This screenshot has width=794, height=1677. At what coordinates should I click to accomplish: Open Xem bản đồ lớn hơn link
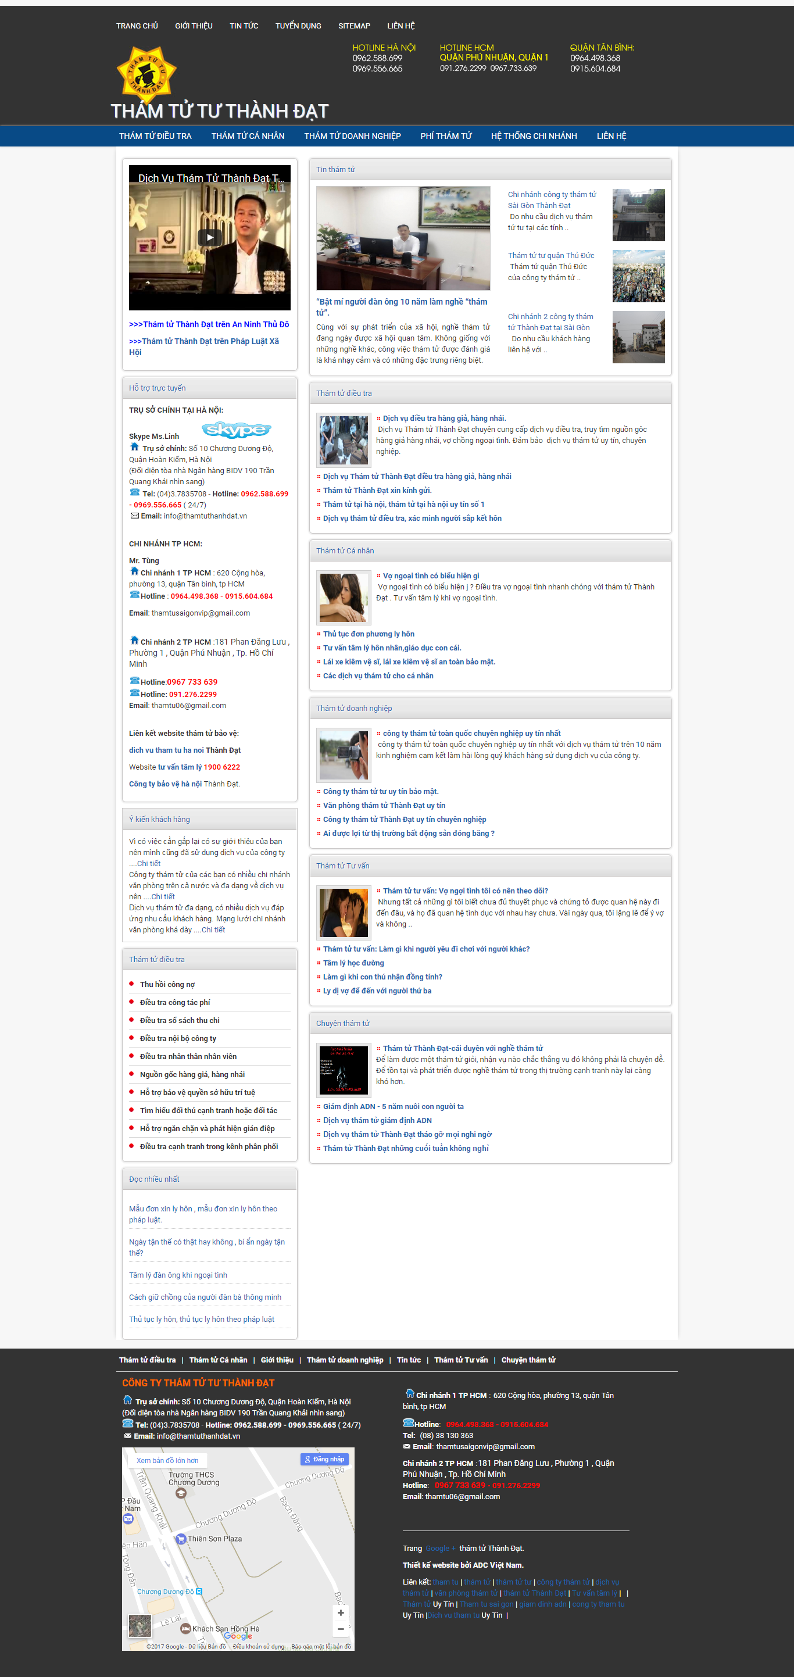[167, 1460]
